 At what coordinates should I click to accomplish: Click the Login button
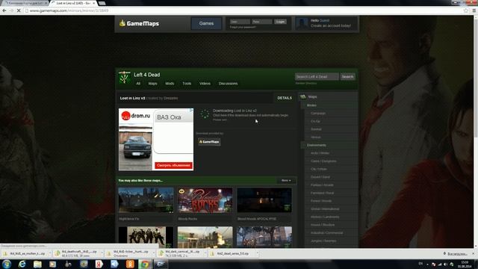[x=280, y=22]
